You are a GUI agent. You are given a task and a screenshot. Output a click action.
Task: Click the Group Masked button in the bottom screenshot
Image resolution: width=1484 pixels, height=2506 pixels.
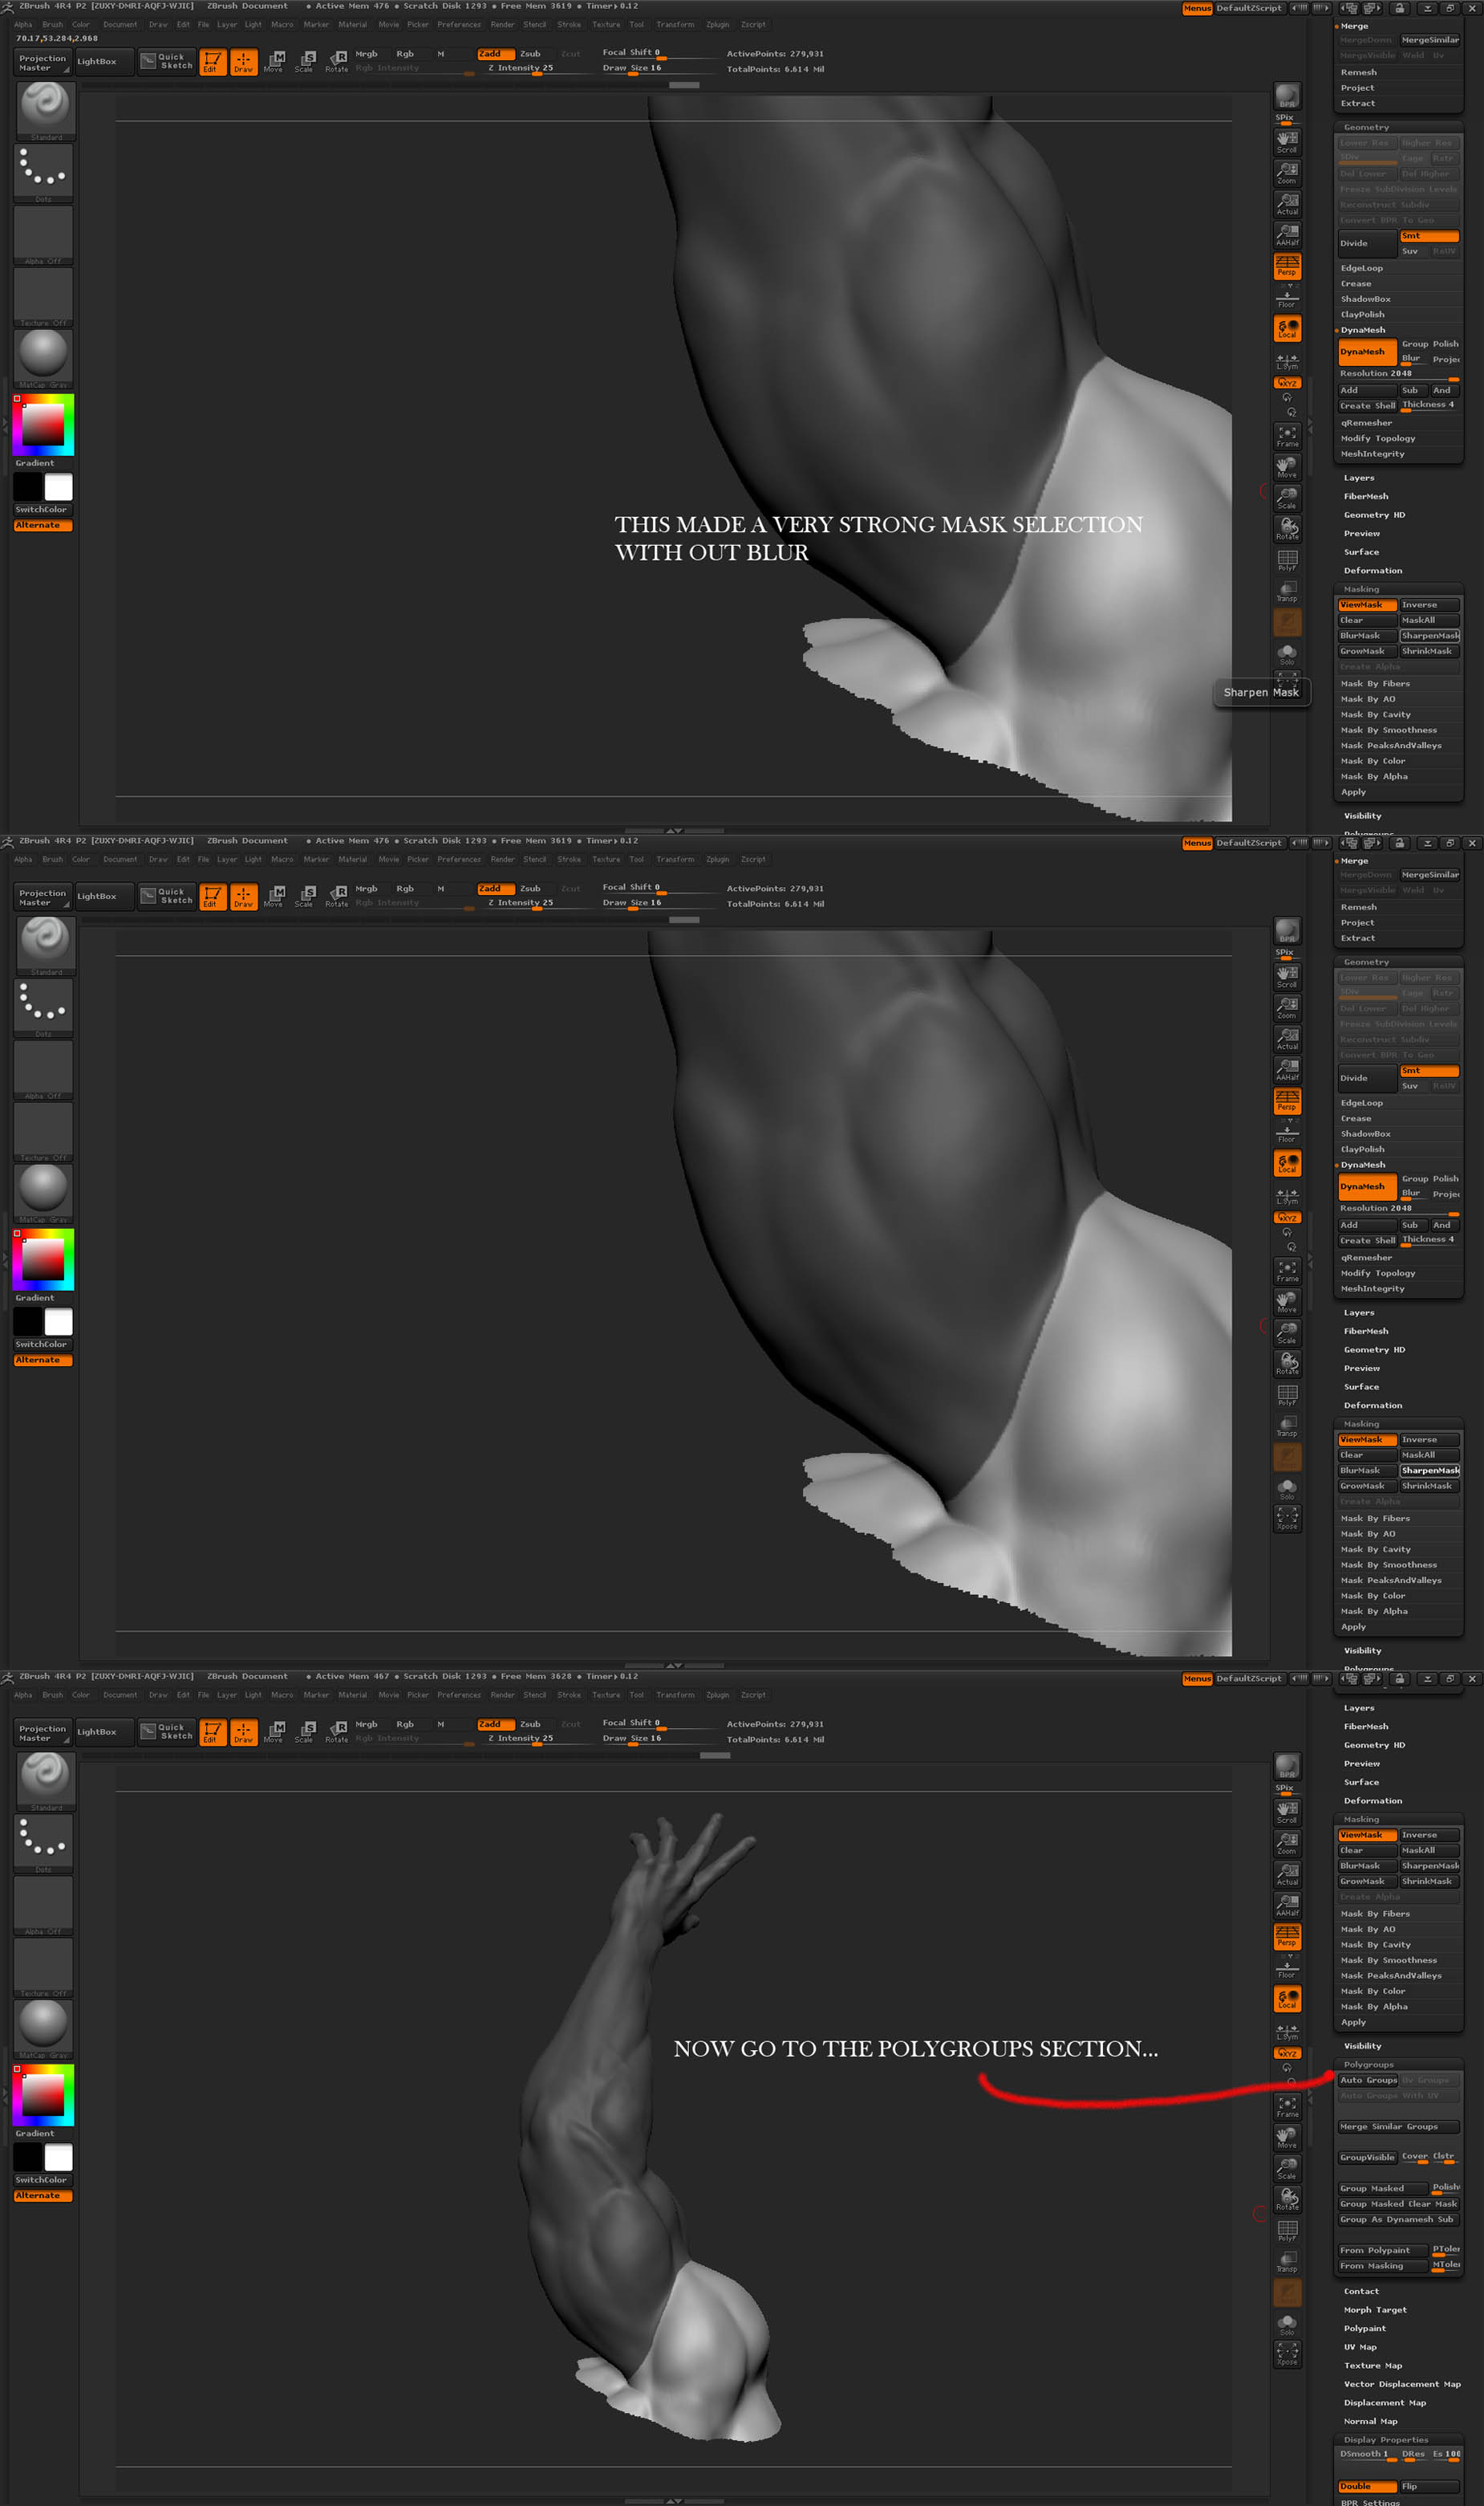point(1383,2188)
